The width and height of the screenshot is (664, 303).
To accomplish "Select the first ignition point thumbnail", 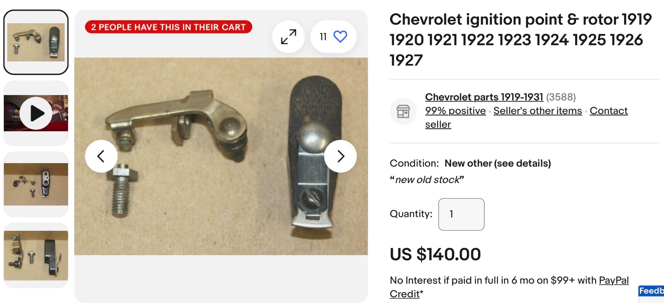I will (36, 42).
